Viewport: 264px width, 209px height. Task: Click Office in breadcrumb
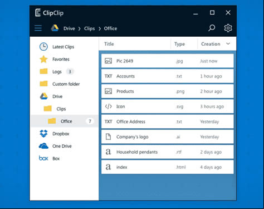point(110,28)
